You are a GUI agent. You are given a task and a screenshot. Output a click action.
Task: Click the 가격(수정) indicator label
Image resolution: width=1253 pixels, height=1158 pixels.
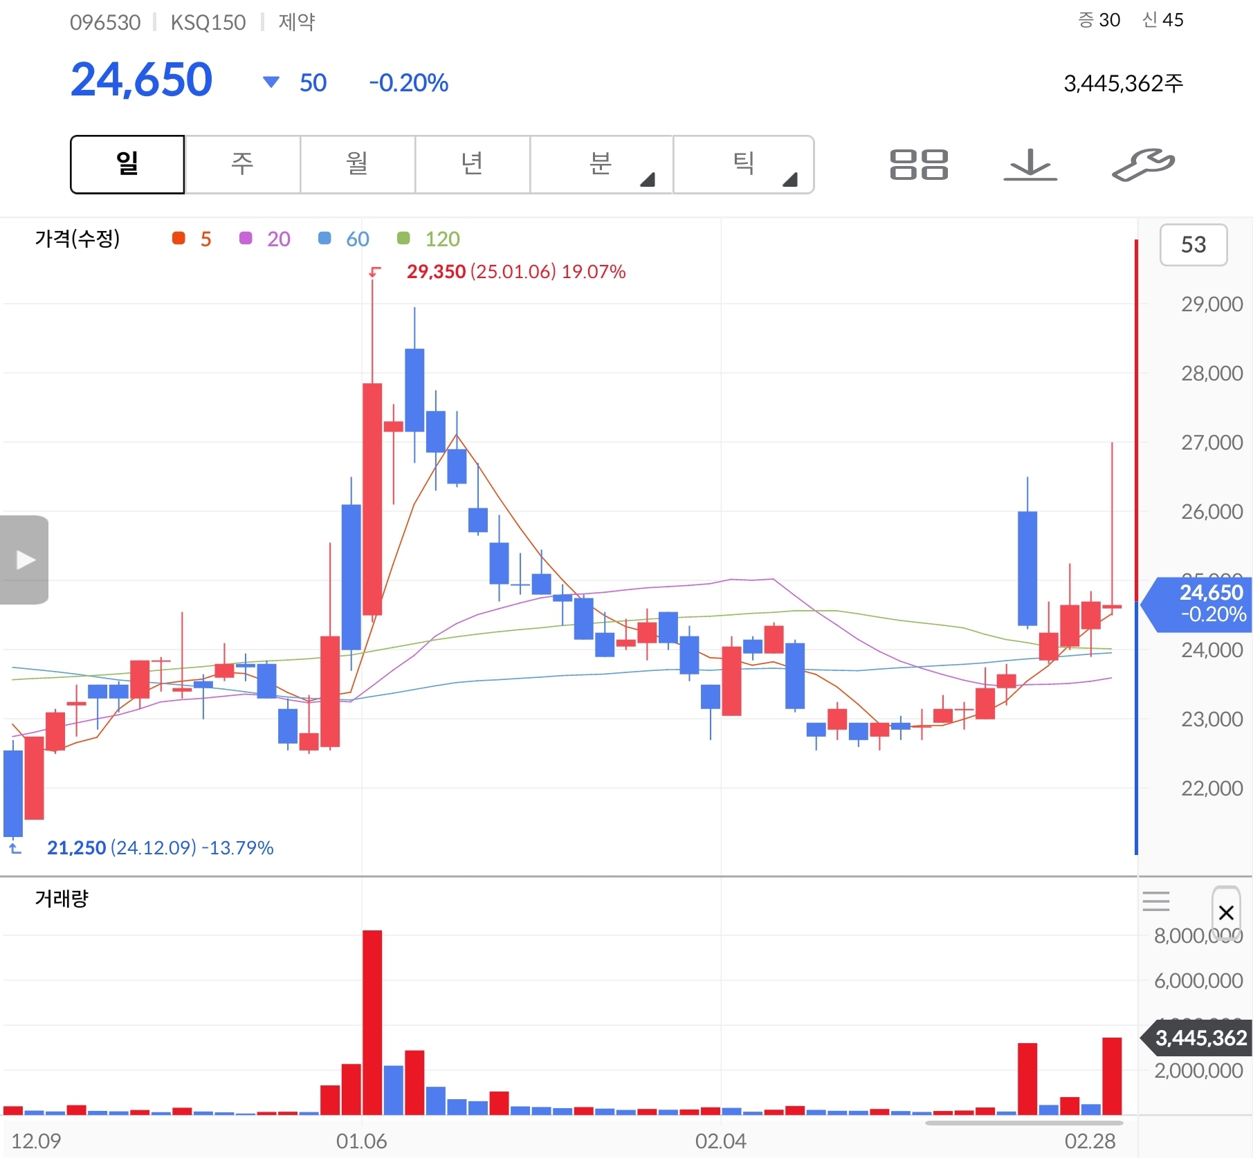(77, 239)
